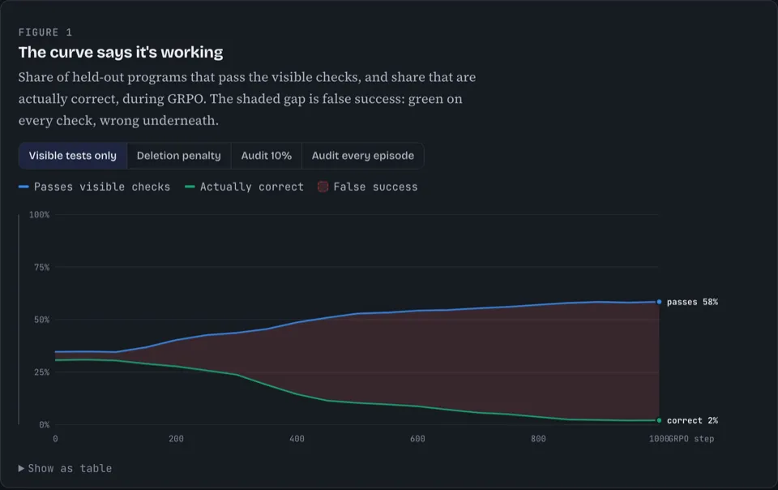Click the blue Passes visible checks legend swatch
Screen dimensions: 778x490
click(x=24, y=187)
